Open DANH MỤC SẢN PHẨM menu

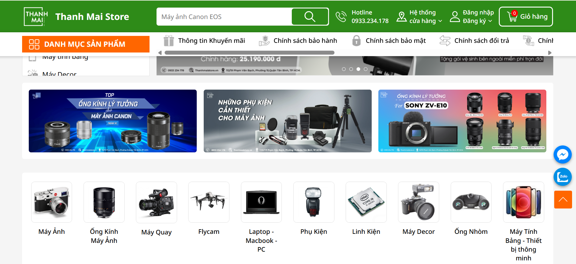point(86,44)
